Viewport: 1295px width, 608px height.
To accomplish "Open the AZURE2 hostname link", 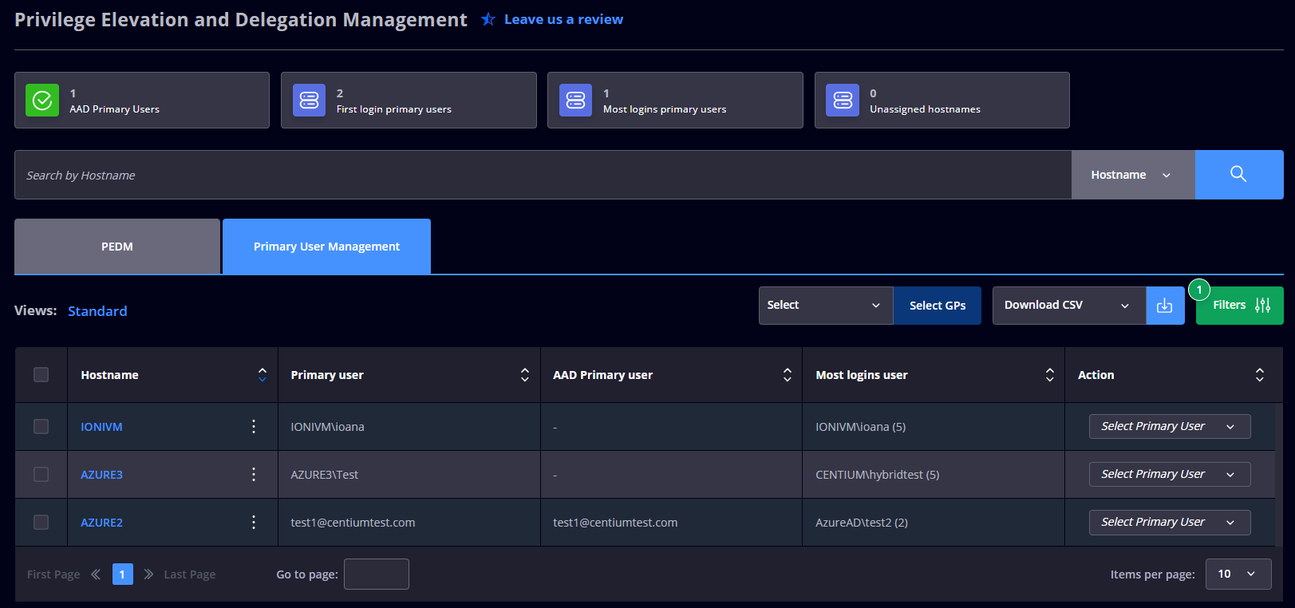I will pos(101,523).
